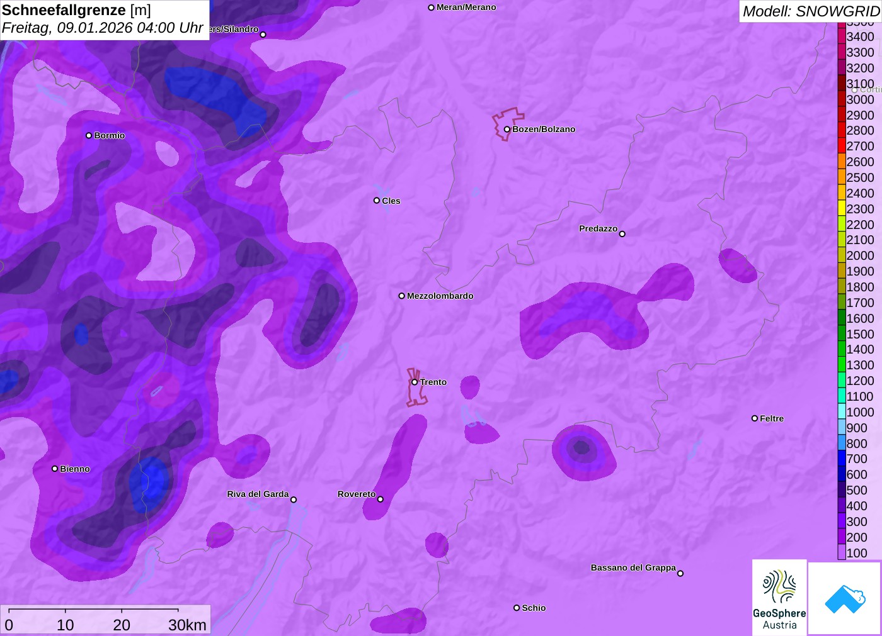Click the "Bienno" name label
This screenshot has height=636, width=882.
[75, 469]
